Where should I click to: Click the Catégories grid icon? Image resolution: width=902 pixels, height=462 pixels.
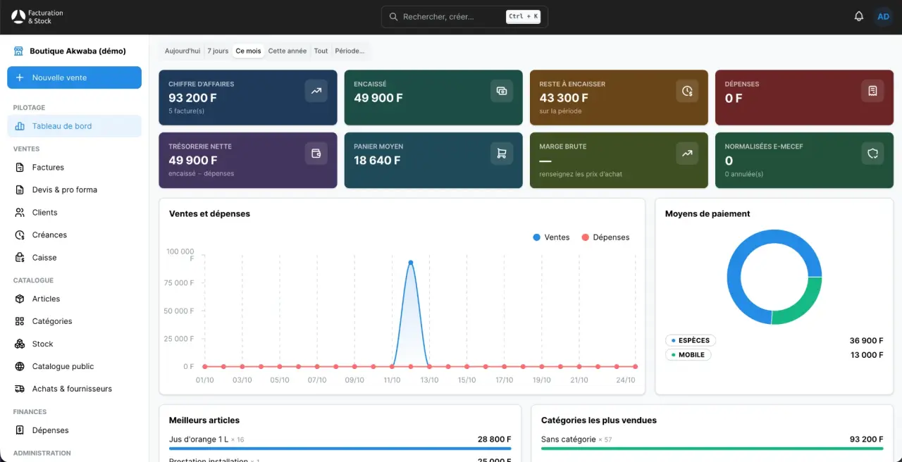pos(20,321)
